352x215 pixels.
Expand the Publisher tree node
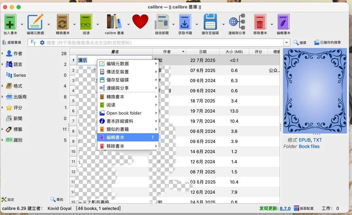pyautogui.click(x=2, y=97)
